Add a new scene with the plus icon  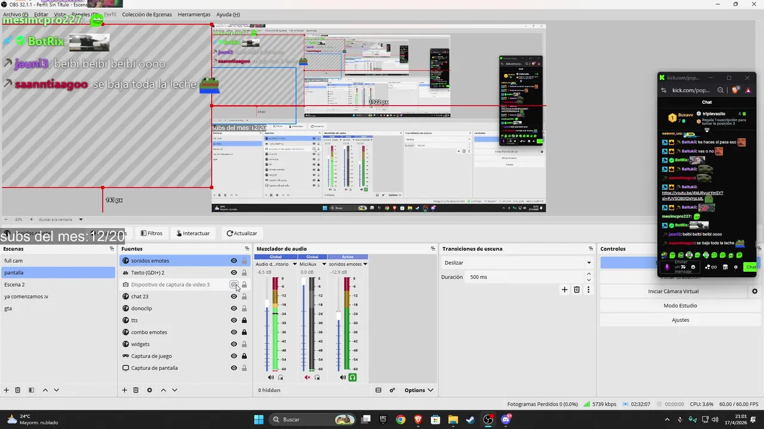[7, 390]
